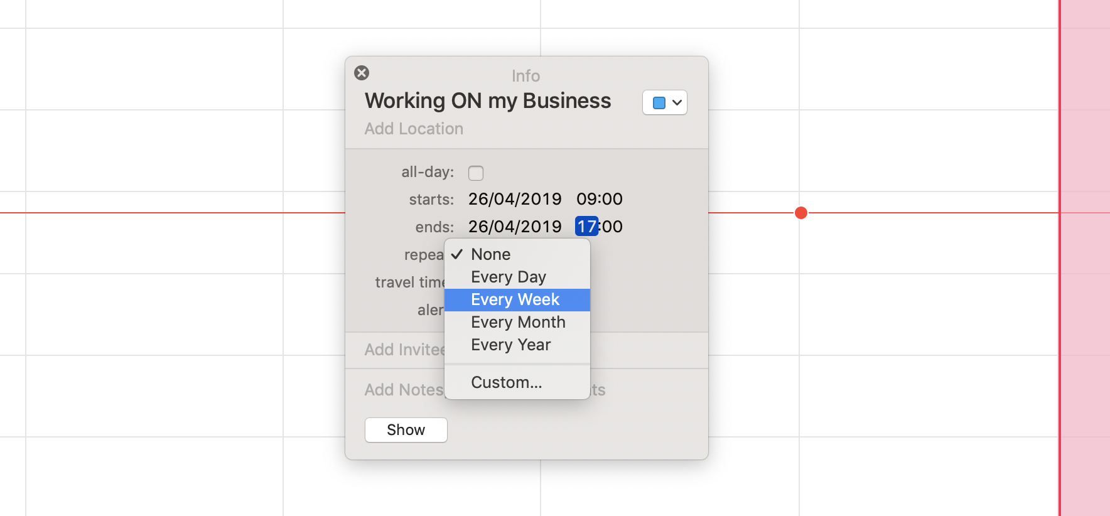Pick Every Year from repeat menu

point(510,345)
